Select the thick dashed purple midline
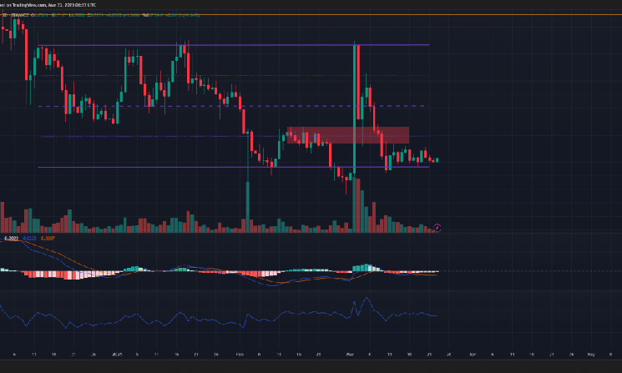Screen dimensions: 622x373 click(233, 106)
